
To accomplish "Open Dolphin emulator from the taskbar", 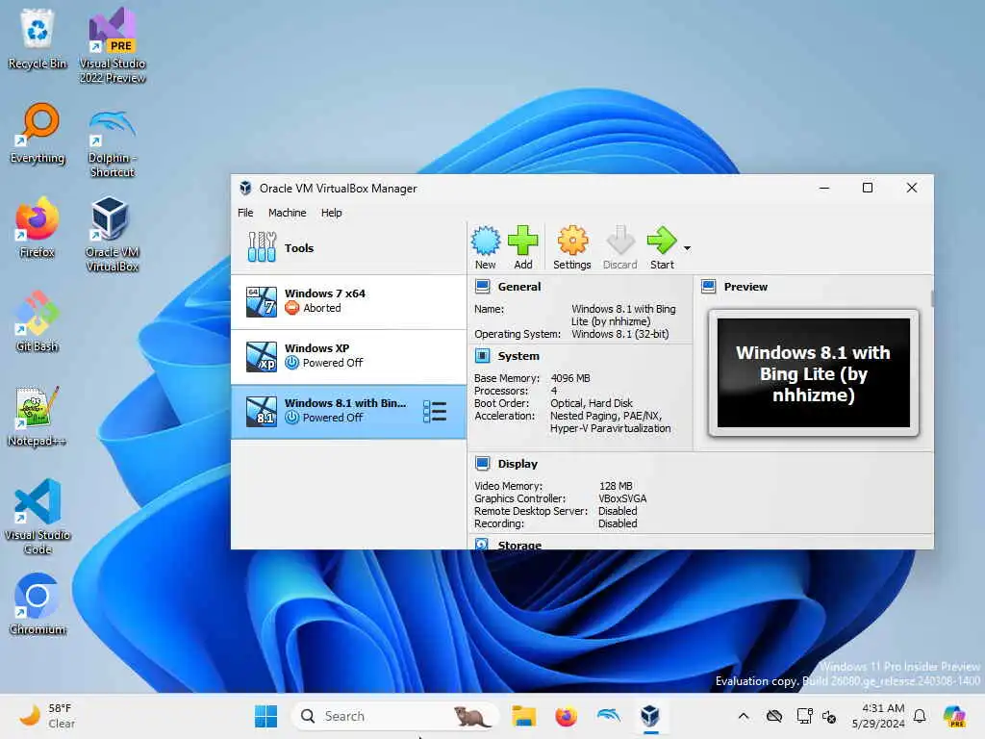I will click(608, 716).
